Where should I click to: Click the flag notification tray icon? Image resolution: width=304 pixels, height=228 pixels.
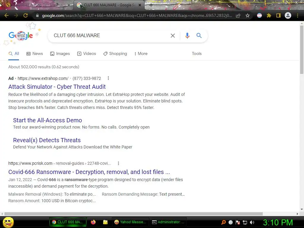coord(238,222)
